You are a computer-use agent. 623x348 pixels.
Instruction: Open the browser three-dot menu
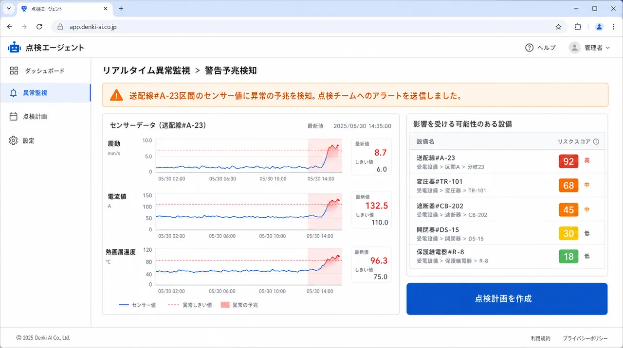click(x=613, y=27)
